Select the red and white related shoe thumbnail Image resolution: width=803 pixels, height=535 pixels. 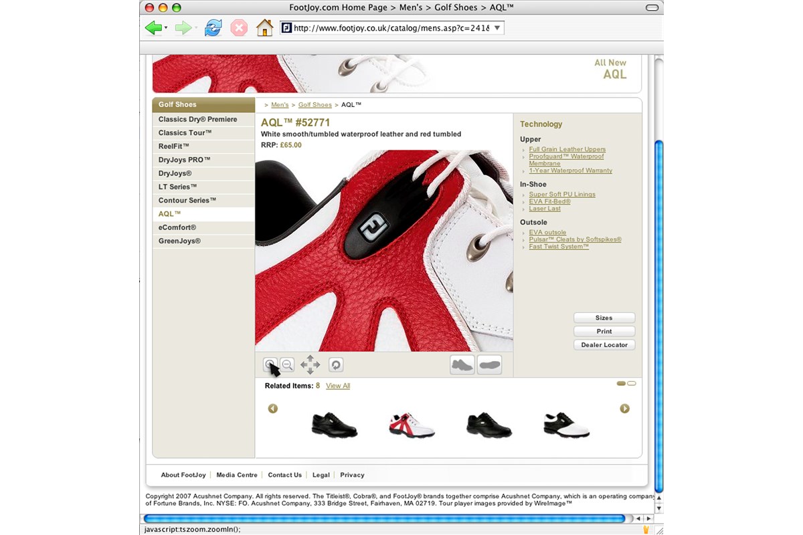tap(412, 425)
